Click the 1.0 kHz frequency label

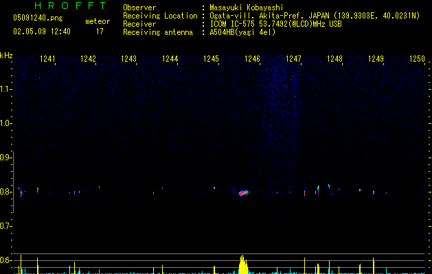5,123
